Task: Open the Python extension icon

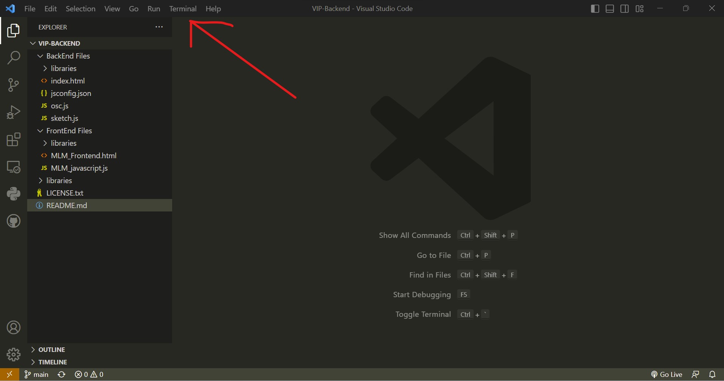Action: 14,194
